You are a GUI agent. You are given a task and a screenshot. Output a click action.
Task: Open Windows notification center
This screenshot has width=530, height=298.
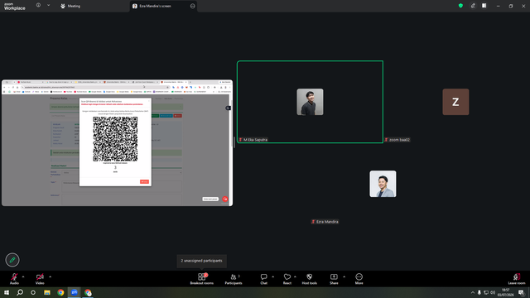[x=521, y=292]
